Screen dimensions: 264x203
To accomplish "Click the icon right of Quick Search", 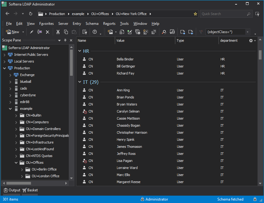I will pos(257,14).
